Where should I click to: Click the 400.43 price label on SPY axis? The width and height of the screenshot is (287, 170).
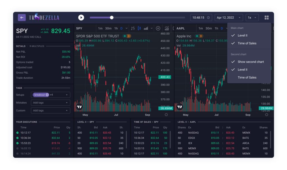pyautogui.click(x=165, y=77)
